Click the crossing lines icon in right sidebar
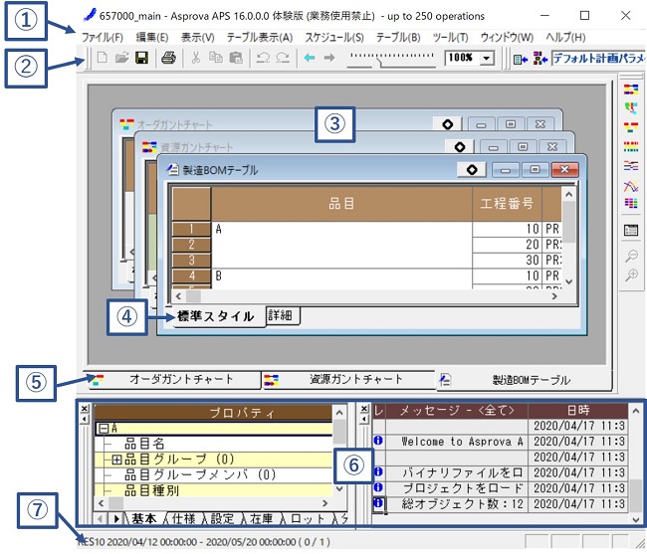 631,166
